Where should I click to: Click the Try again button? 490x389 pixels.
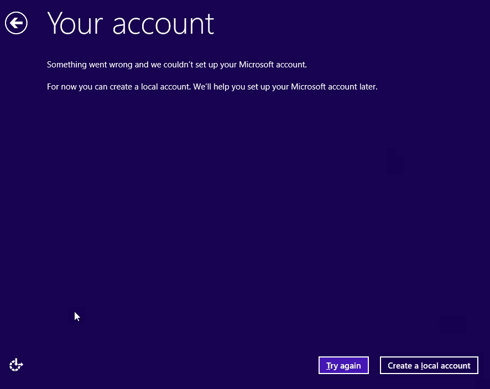coord(343,365)
